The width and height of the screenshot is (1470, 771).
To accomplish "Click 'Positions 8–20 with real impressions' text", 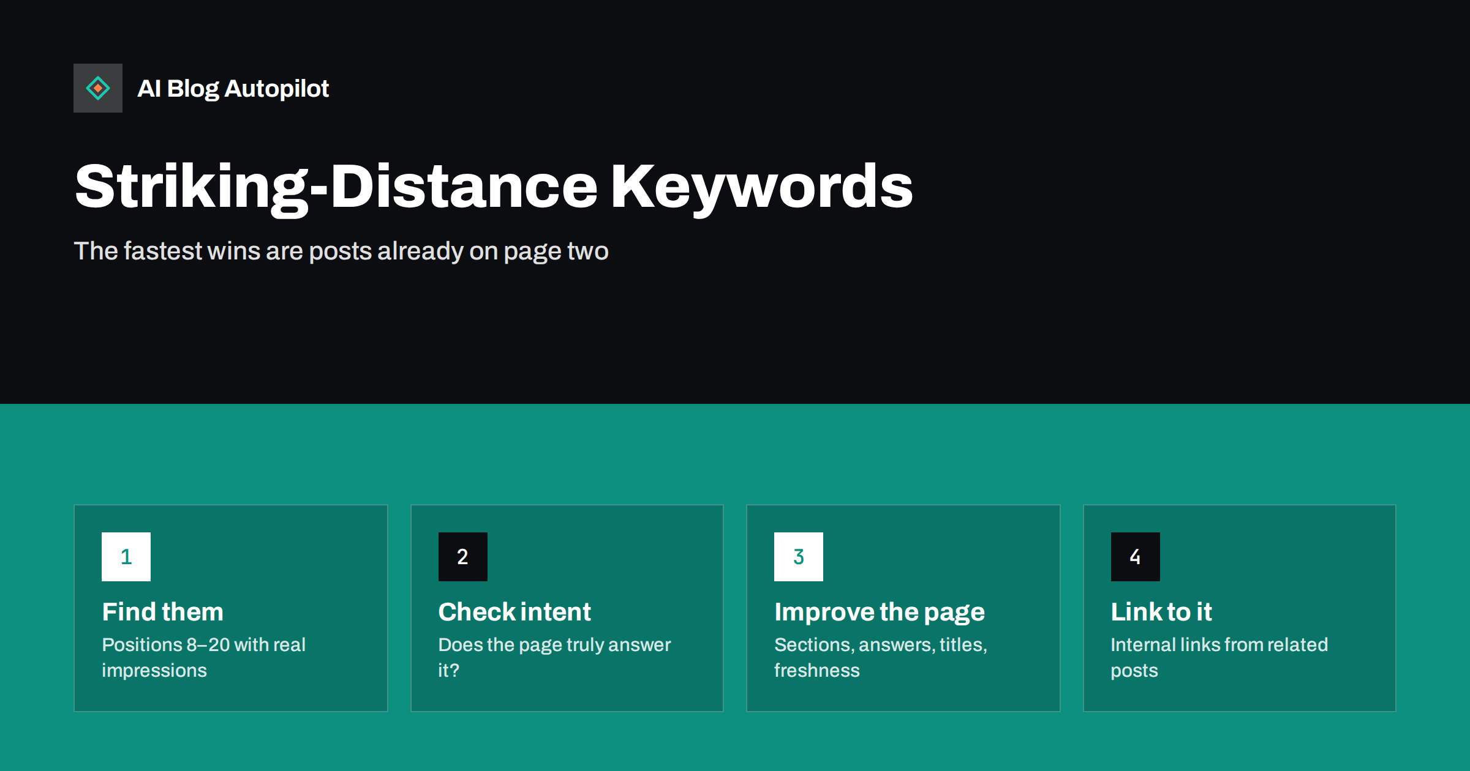I will 203,658.
